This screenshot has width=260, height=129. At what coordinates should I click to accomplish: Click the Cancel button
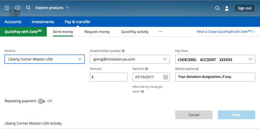[194, 115]
